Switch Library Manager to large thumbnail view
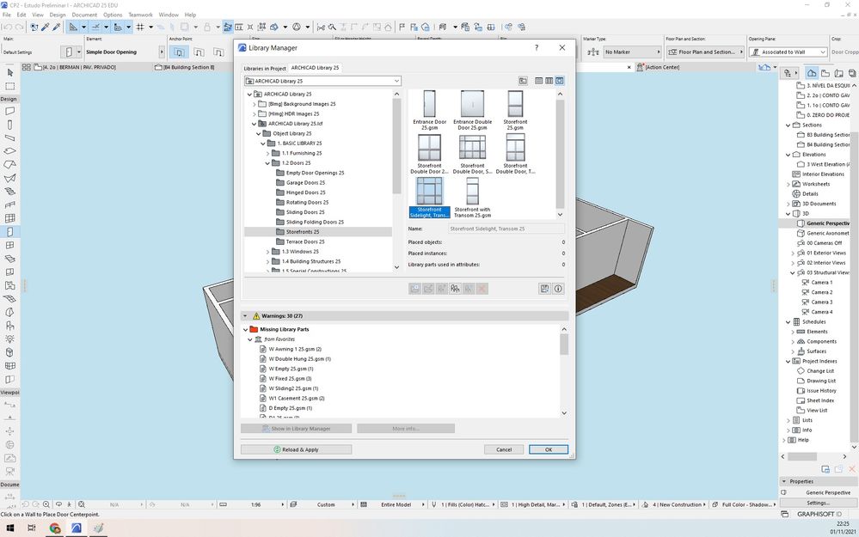859x537 pixels. pyautogui.click(x=559, y=81)
